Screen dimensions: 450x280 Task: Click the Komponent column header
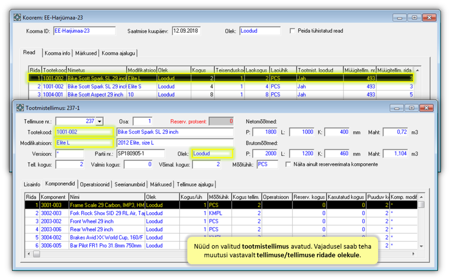54,197
